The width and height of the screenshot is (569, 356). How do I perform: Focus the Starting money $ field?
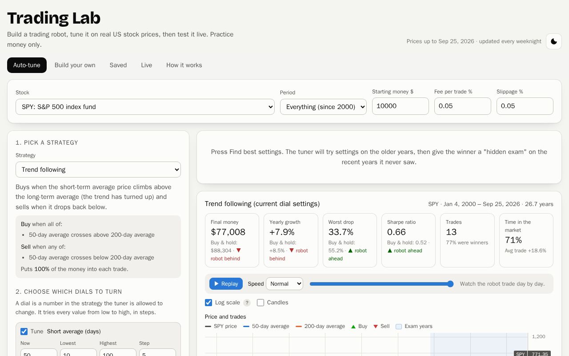point(401,106)
